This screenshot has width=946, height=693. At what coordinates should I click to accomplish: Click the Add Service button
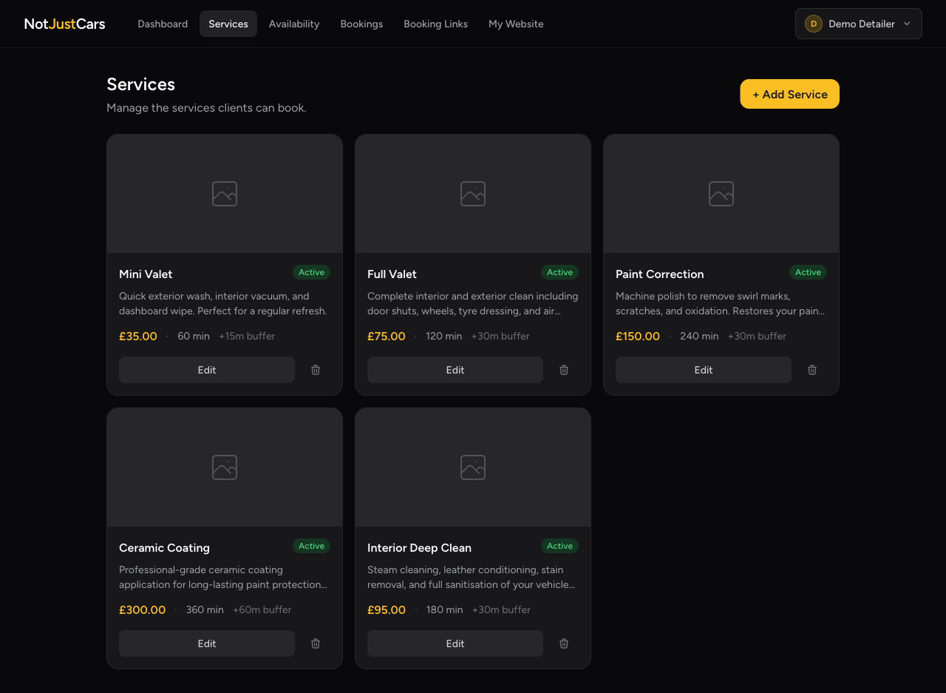point(789,94)
